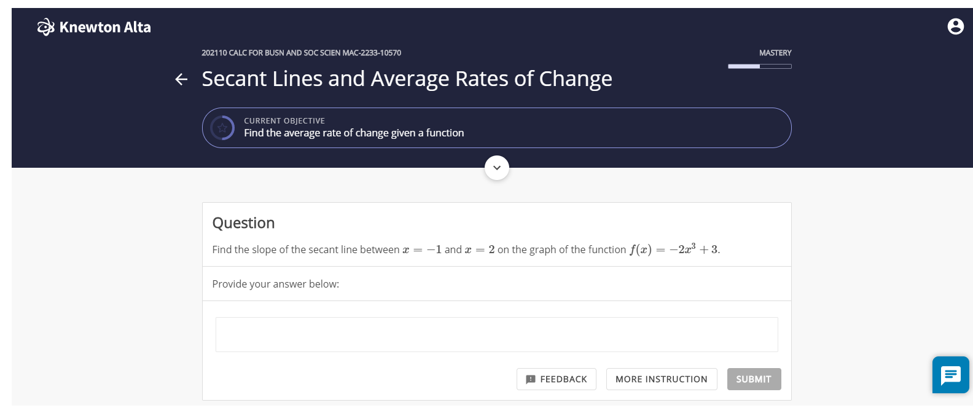Click the Knewton Alta atom logo icon
Viewport: 973px width, 416px height.
click(x=46, y=27)
